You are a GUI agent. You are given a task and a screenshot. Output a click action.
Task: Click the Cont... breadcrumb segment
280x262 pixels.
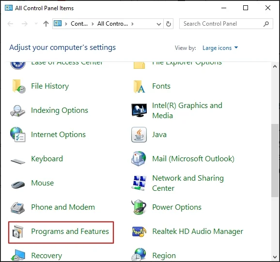(79, 24)
